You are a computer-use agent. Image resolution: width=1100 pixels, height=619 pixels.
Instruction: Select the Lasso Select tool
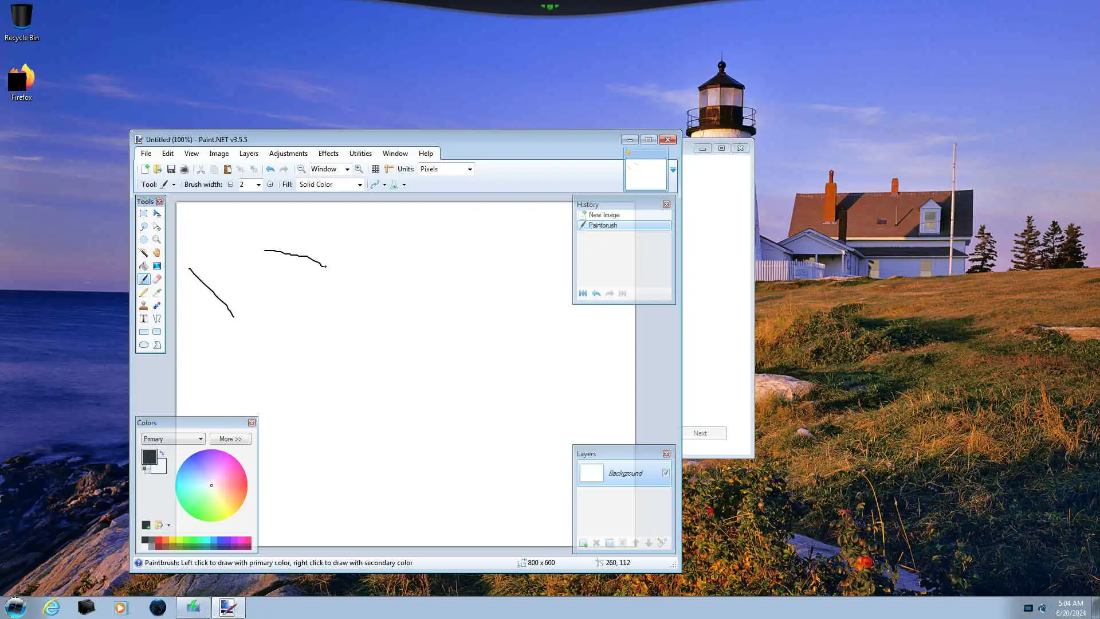(x=144, y=226)
